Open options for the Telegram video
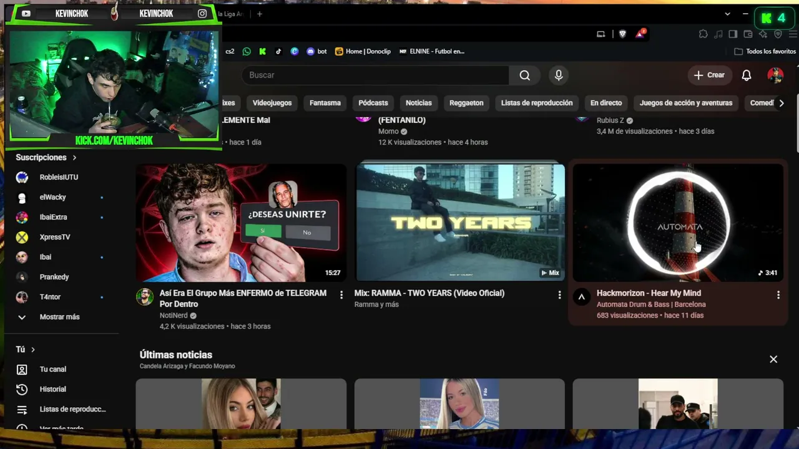 [x=341, y=294]
